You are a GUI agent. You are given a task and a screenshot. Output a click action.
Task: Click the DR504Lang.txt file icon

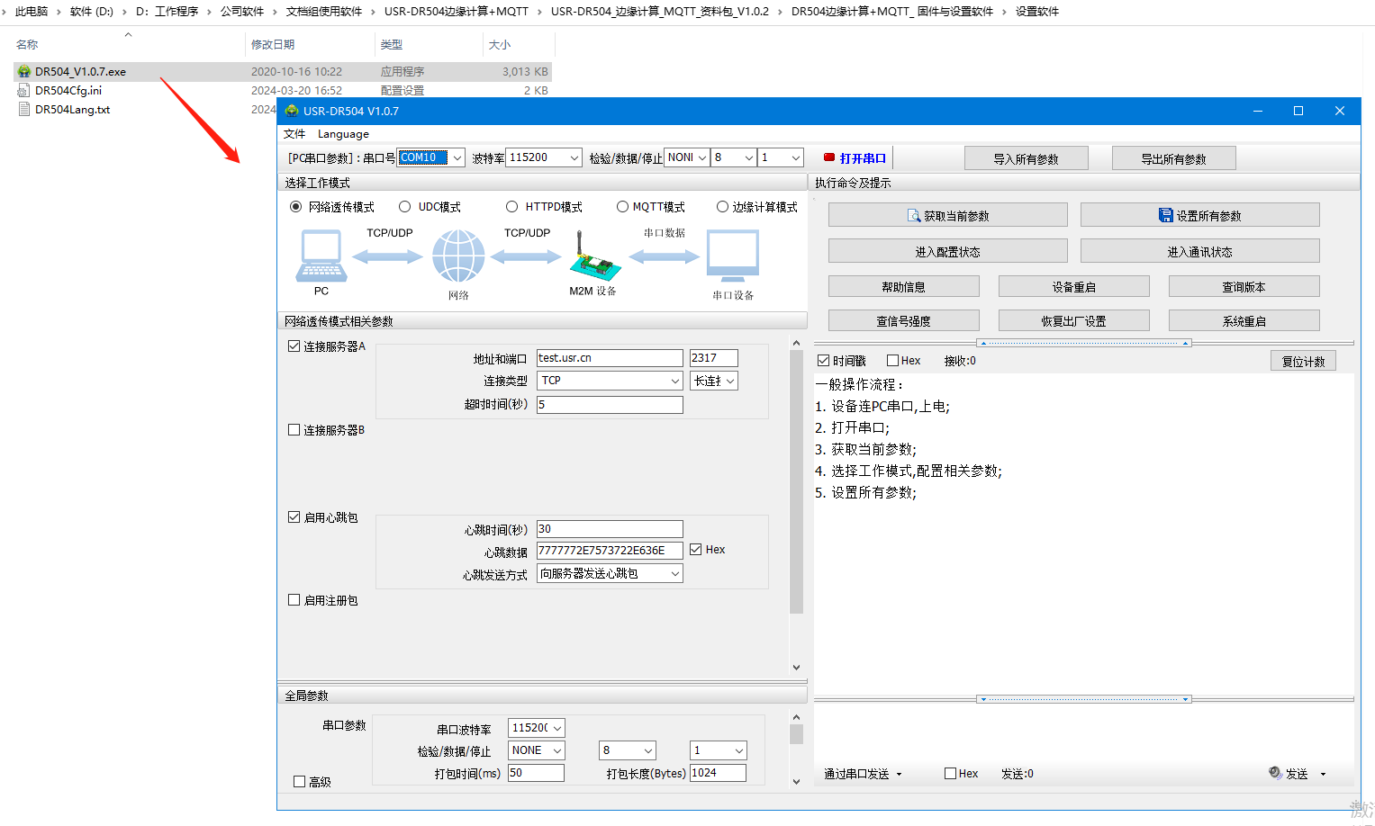(x=24, y=110)
